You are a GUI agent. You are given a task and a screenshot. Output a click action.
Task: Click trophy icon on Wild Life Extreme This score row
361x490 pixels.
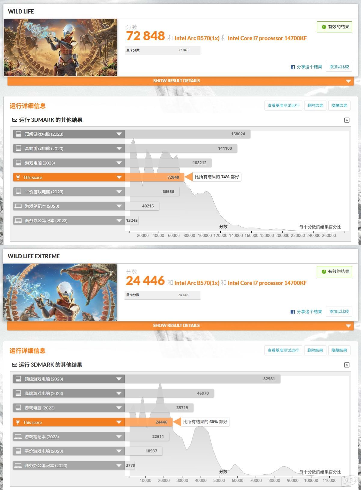[x=18, y=422]
